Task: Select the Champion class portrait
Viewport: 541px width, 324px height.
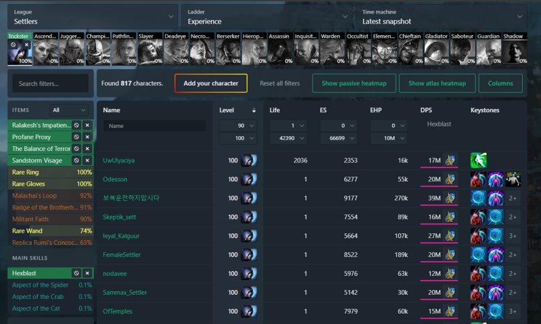Action: [x=98, y=49]
